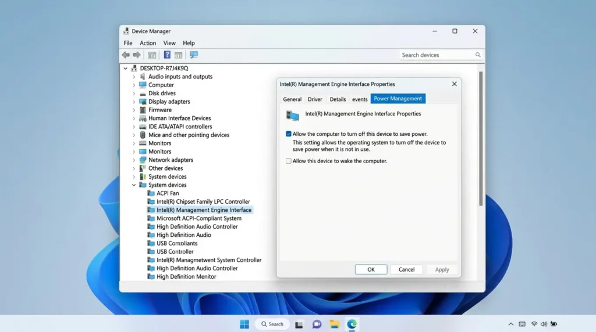Click the Display adapters category icon

[x=143, y=102]
